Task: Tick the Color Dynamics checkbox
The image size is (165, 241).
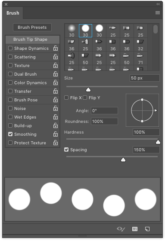Action: 10,82
